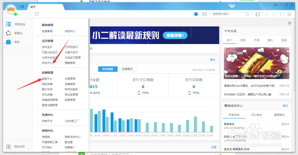Click the open-in-external-window icon
Image resolution: width=298 pixels, height=155 pixels.
pyautogui.click(x=274, y=14)
